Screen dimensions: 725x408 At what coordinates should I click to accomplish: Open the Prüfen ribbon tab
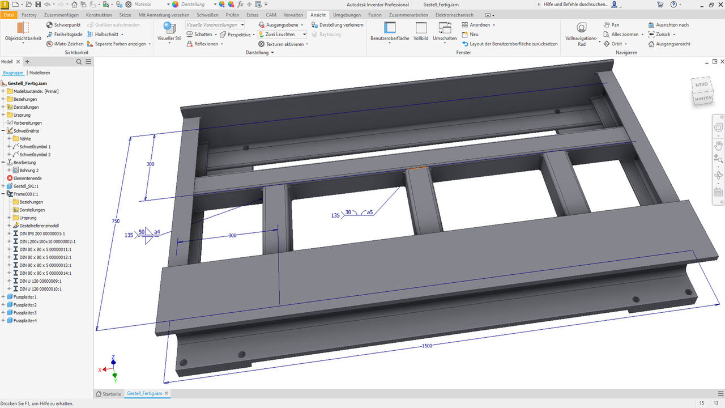coord(232,15)
